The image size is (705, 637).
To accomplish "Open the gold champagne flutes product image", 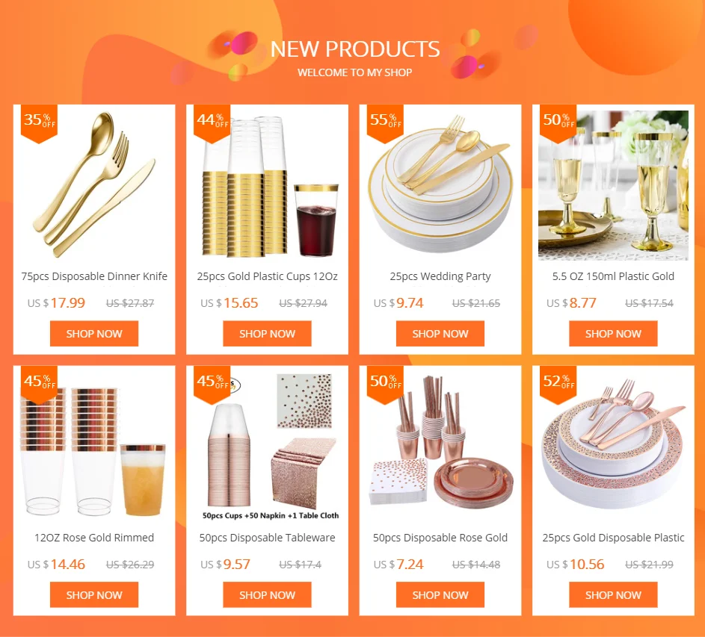I will 613,185.
